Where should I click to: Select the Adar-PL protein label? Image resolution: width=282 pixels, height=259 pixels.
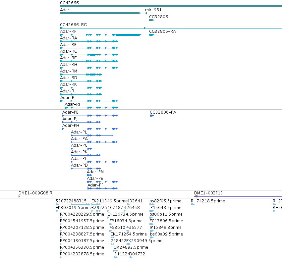(x=79, y=132)
